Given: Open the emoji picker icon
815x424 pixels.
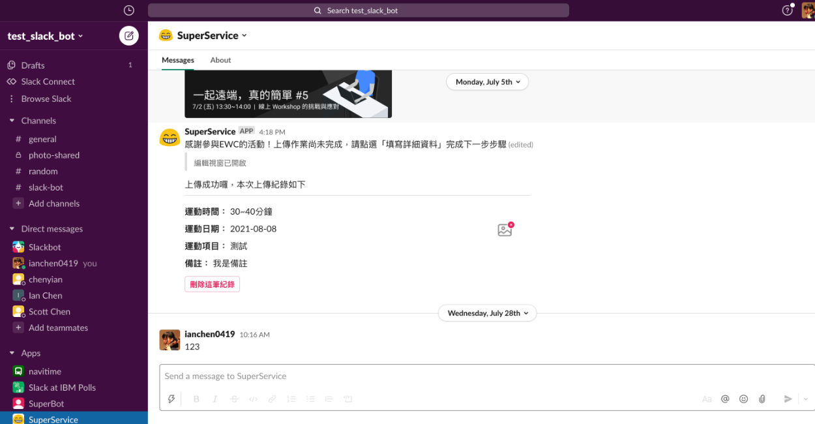Looking at the screenshot, I should (743, 399).
